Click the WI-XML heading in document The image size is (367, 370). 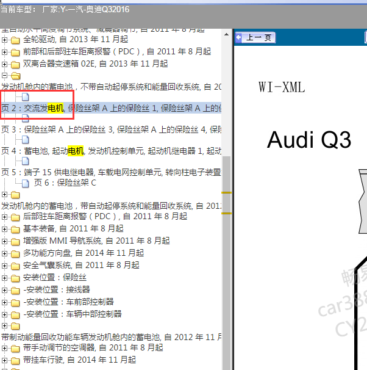(282, 87)
